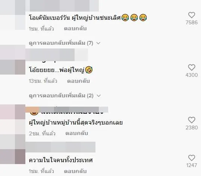Viewport: 201px width, 176px height.
Task: Open the second commenter's blurred avatar
Action: (13, 60)
